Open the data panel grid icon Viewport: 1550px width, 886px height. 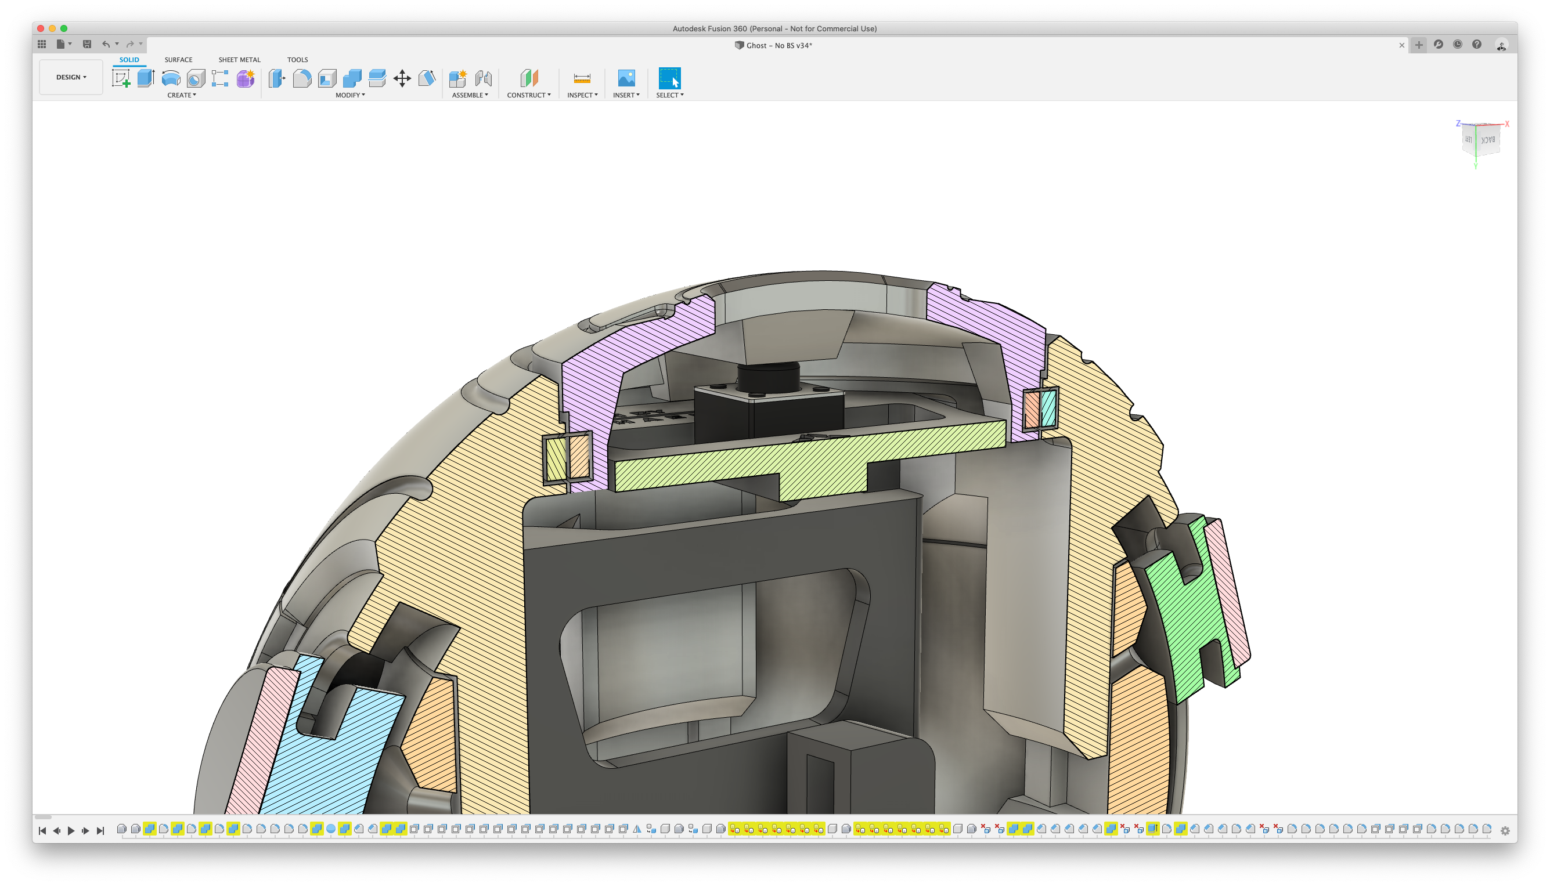(x=41, y=44)
